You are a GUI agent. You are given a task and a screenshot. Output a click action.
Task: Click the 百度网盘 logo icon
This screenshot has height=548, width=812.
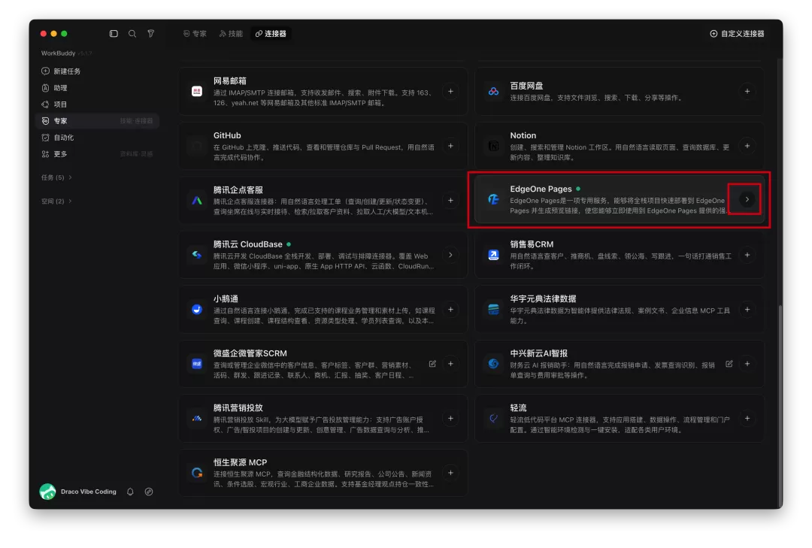(x=493, y=92)
